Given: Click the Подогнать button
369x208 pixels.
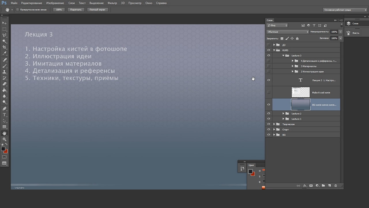Looking at the screenshot, I should 76,10.
